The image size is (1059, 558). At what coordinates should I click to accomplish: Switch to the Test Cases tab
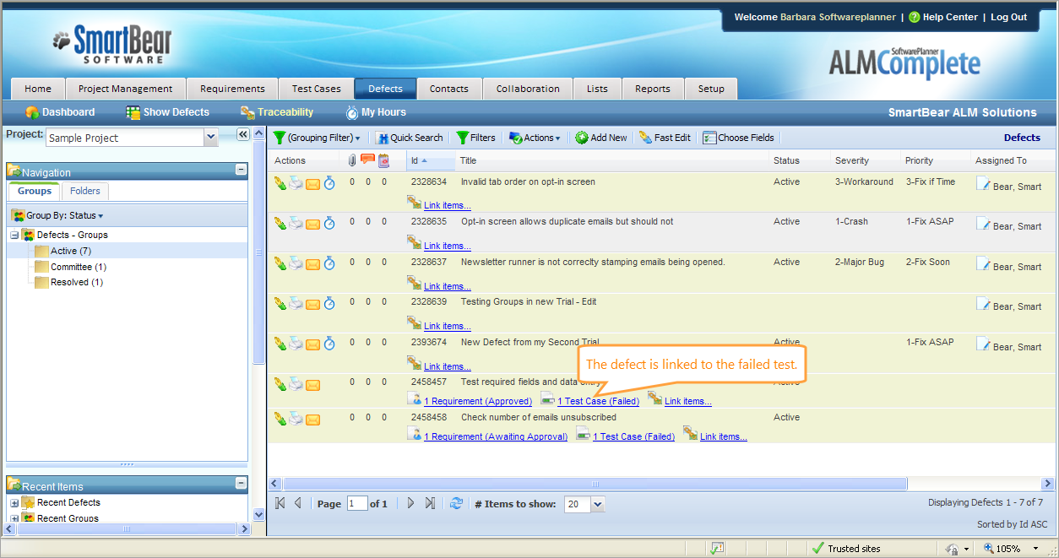(x=316, y=89)
